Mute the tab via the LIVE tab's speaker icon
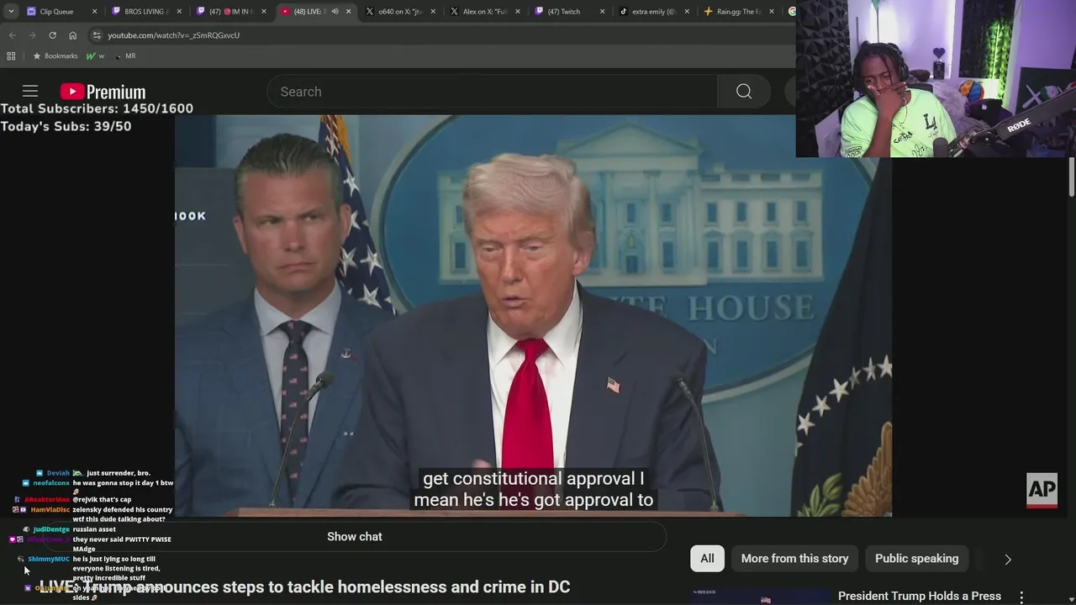The image size is (1076, 605). [335, 12]
